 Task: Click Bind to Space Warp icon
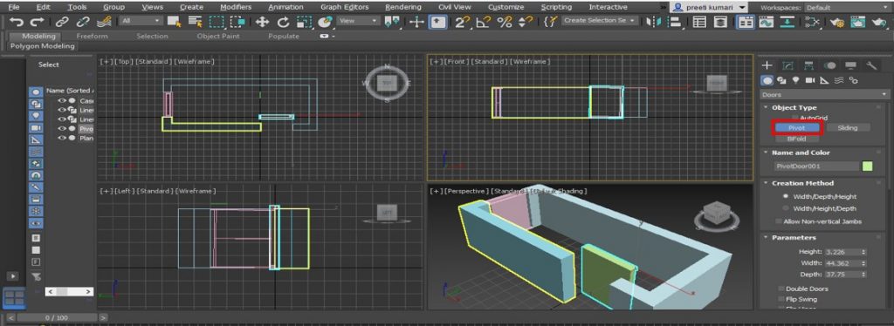click(x=104, y=22)
